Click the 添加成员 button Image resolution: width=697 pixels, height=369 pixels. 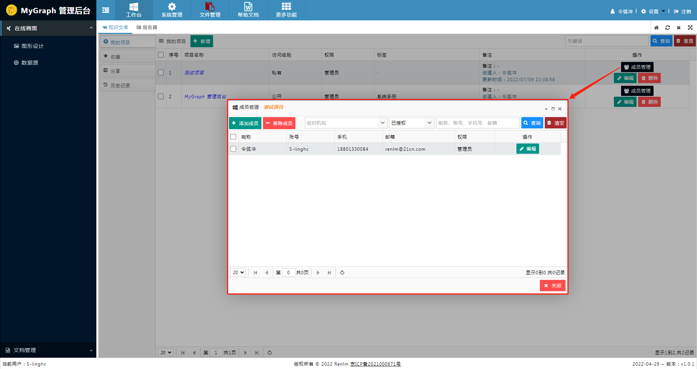(245, 123)
